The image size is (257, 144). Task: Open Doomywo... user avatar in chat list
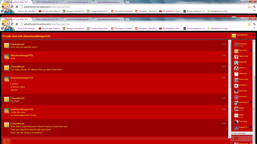click(x=236, y=44)
